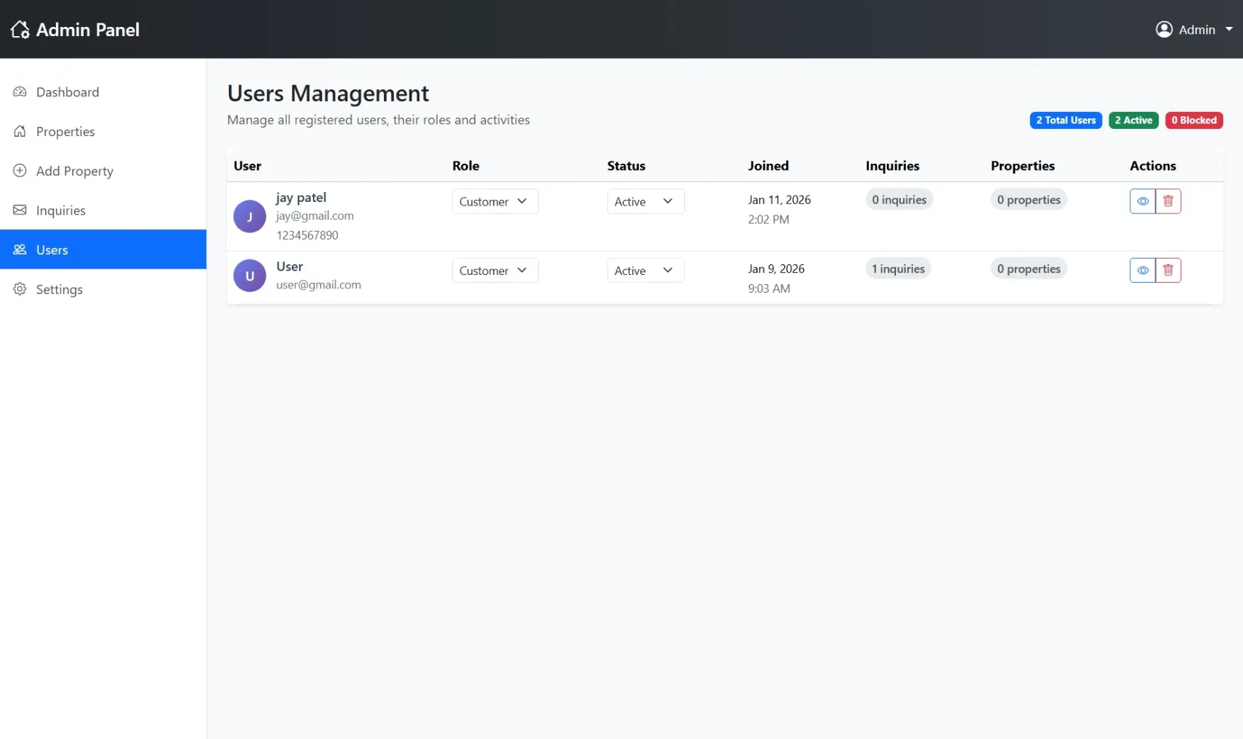The image size is (1243, 739).
Task: Click the Add Property plus icon
Action: pos(20,171)
